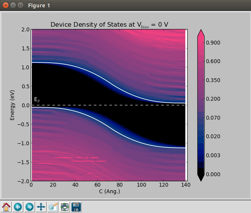
Task: Click the 0.350 colorbar tick label
Action: click(x=213, y=80)
